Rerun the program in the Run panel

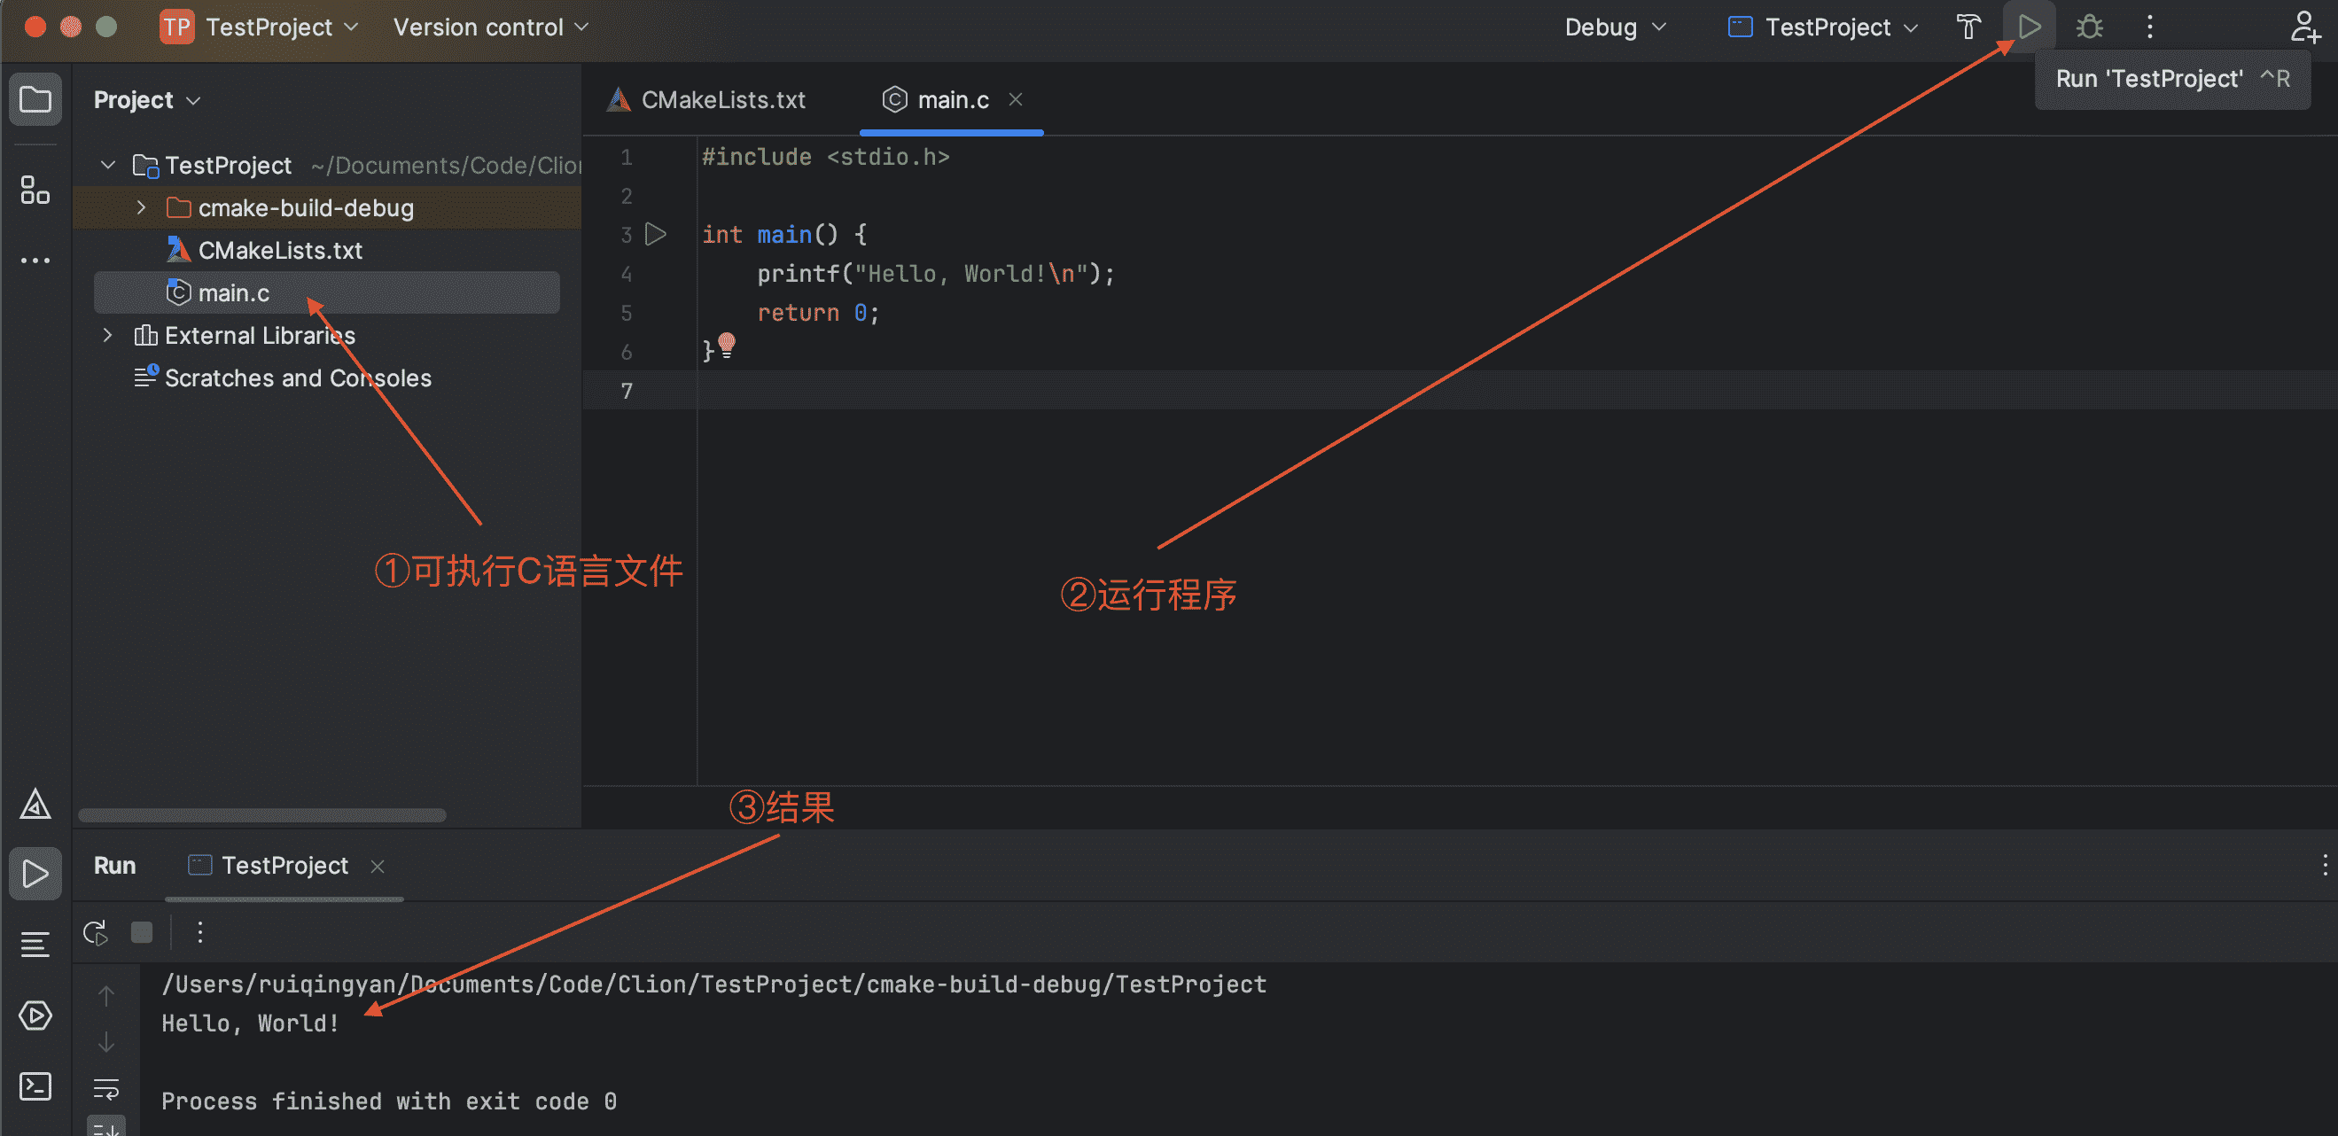[x=96, y=932]
